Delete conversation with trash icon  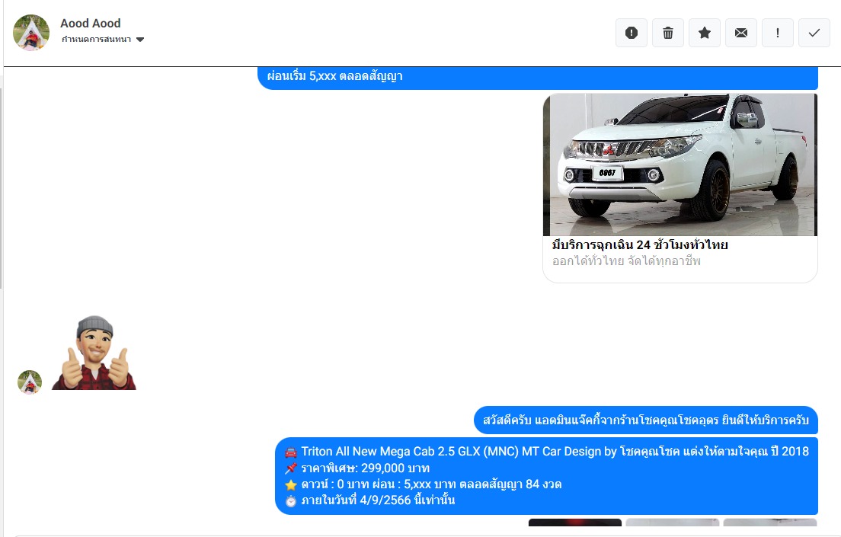(x=668, y=33)
